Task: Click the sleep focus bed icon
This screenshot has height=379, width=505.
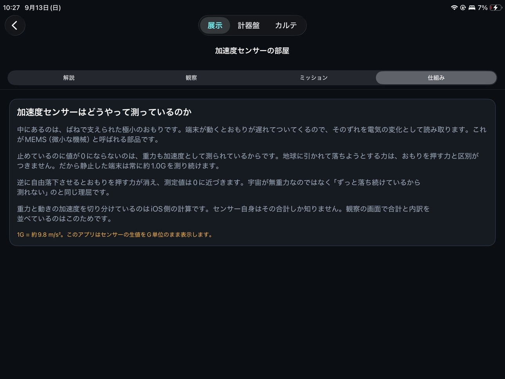Action: coord(472,7)
